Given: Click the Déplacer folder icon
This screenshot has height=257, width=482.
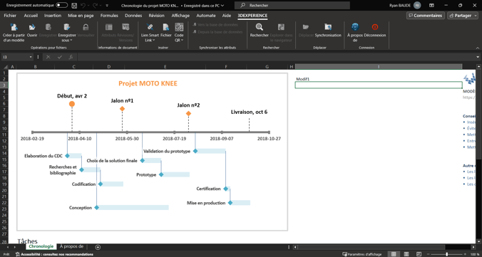Looking at the screenshot, I should [306, 27].
